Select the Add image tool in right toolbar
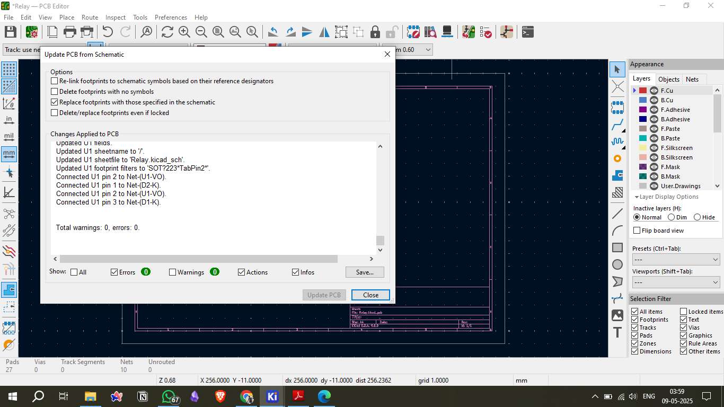The image size is (724, 407). pos(617,315)
